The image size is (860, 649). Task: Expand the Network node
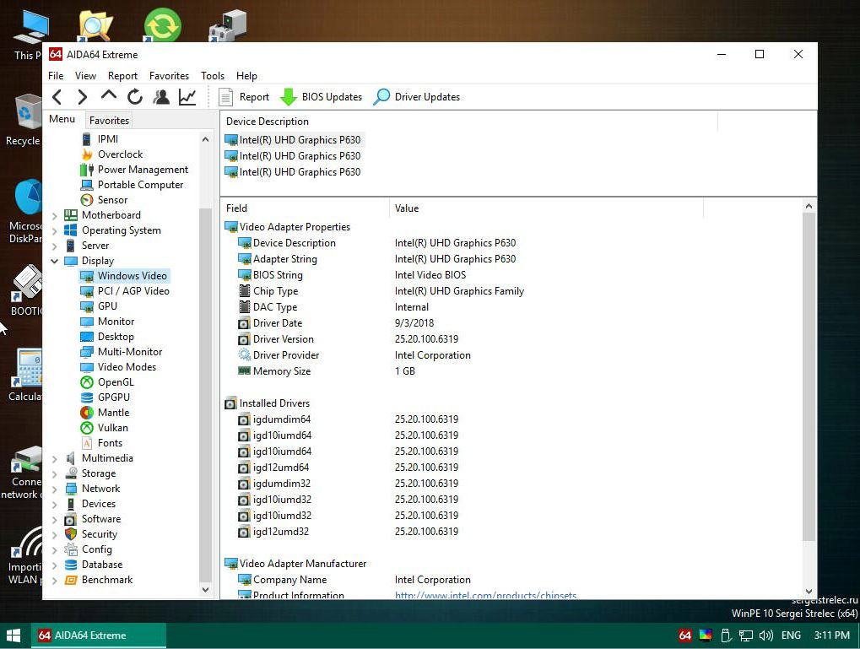pyautogui.click(x=54, y=489)
